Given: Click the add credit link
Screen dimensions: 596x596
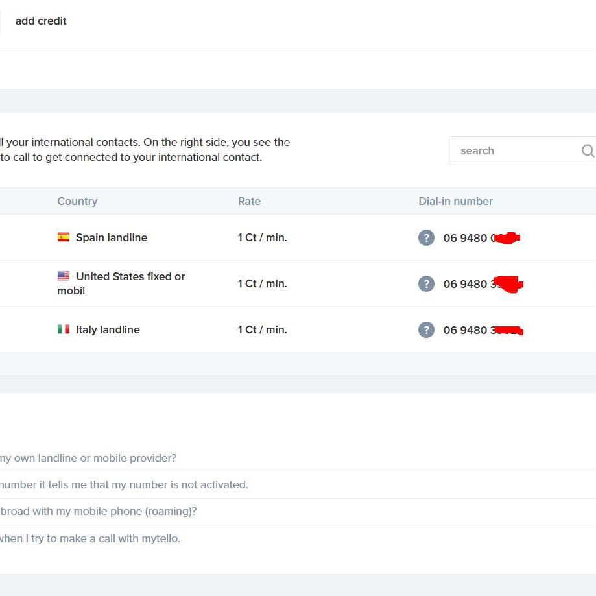Looking at the screenshot, I should click(41, 21).
